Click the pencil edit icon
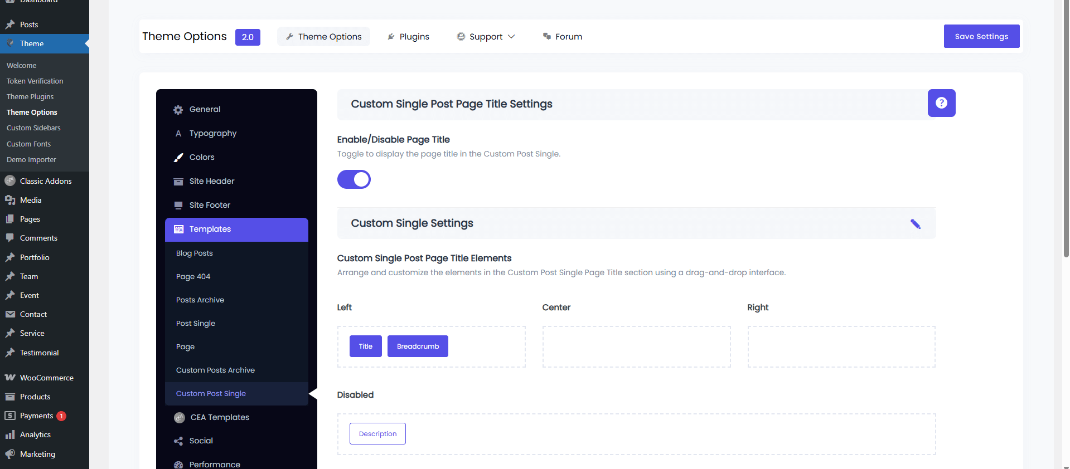Viewport: 1070px width, 469px height. pyautogui.click(x=915, y=224)
